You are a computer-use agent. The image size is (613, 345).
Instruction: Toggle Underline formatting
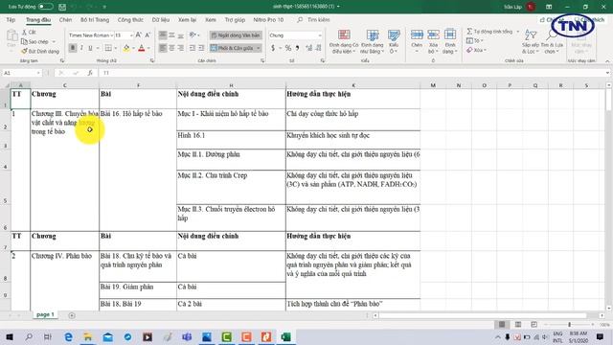(x=90, y=48)
